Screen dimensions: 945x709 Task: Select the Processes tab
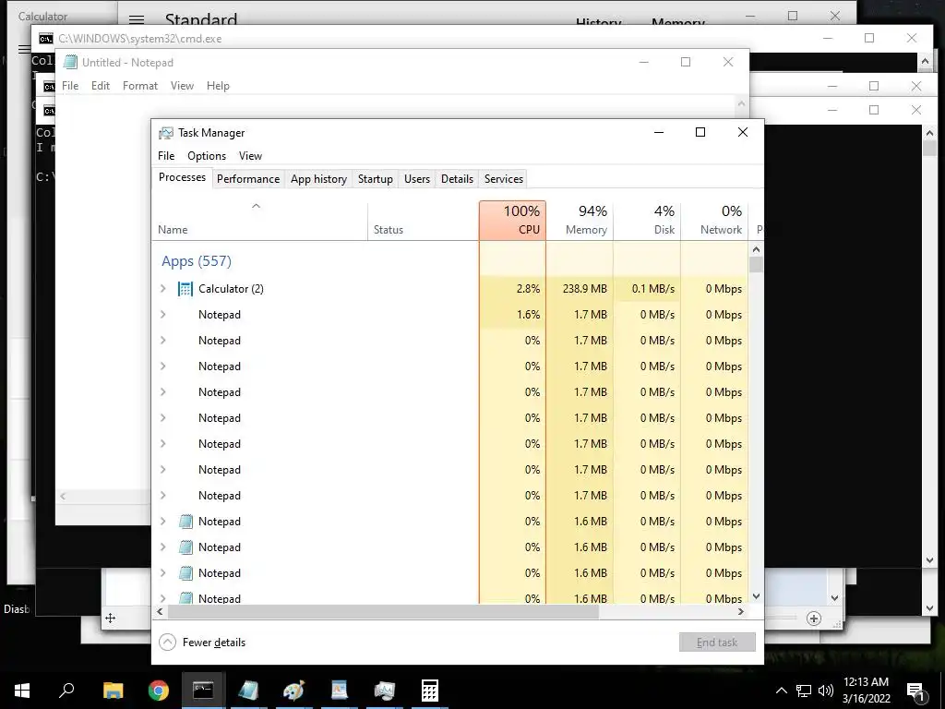(x=182, y=177)
